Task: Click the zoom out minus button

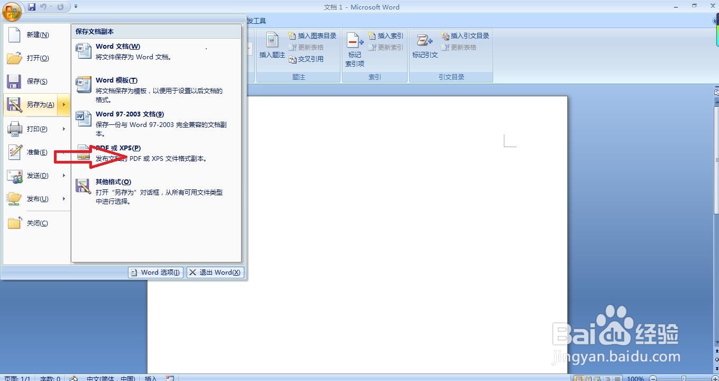Action: click(653, 379)
